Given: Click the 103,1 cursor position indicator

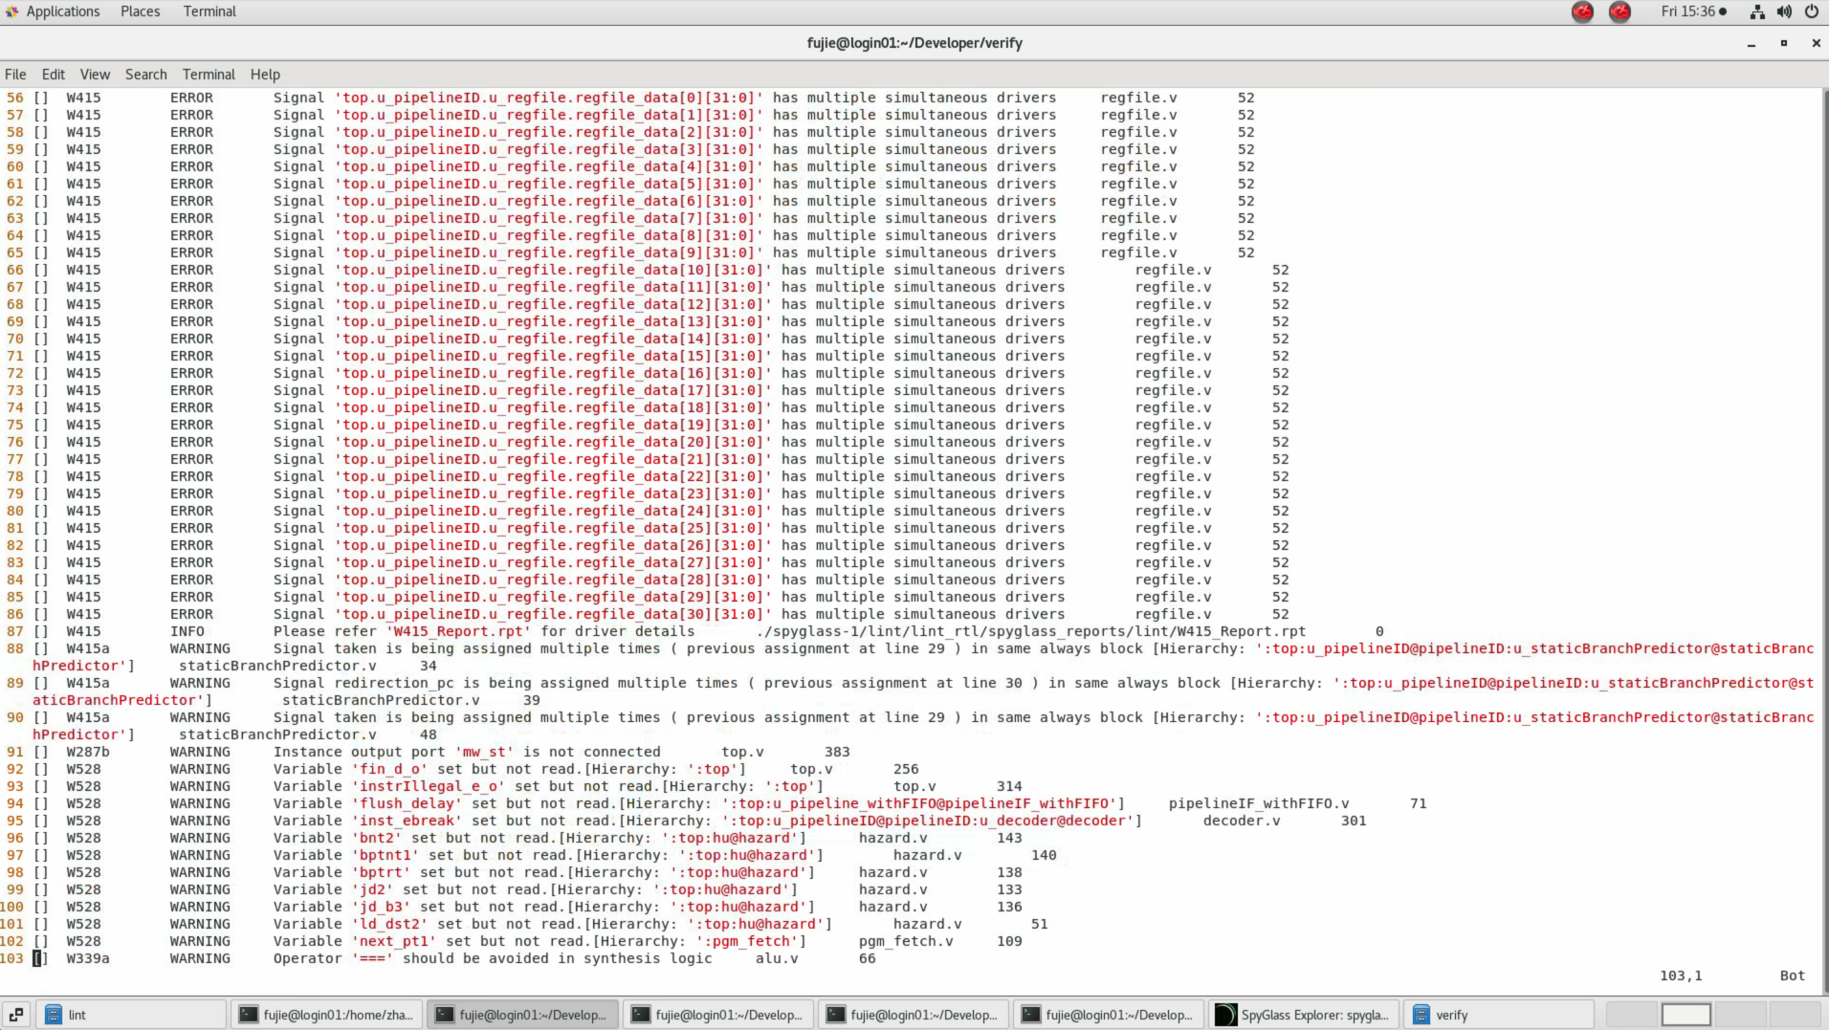Looking at the screenshot, I should coord(1681,975).
